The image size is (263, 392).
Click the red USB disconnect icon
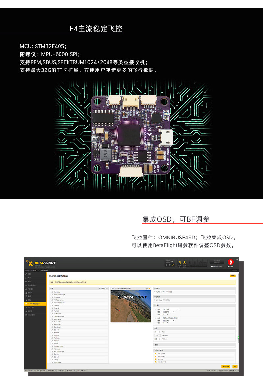pos(230,262)
